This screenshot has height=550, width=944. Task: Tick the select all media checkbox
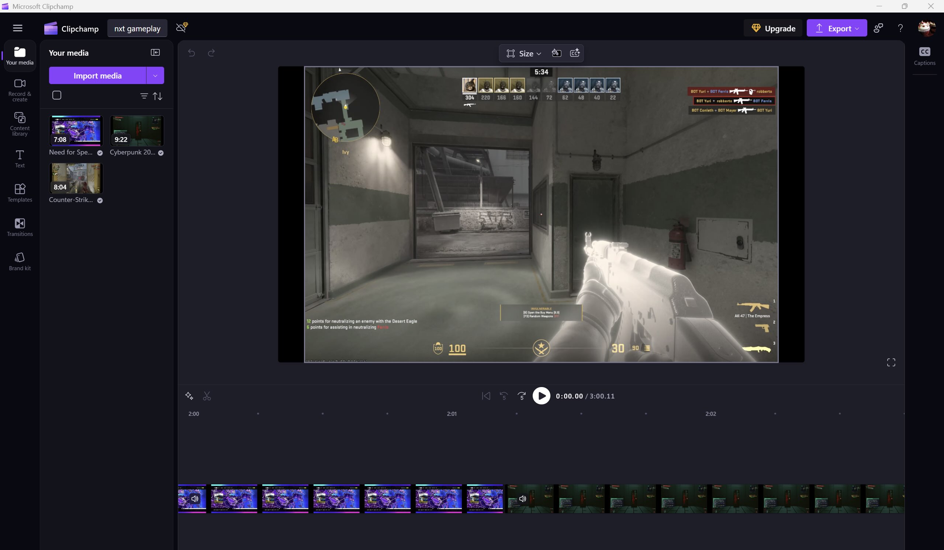tap(57, 95)
